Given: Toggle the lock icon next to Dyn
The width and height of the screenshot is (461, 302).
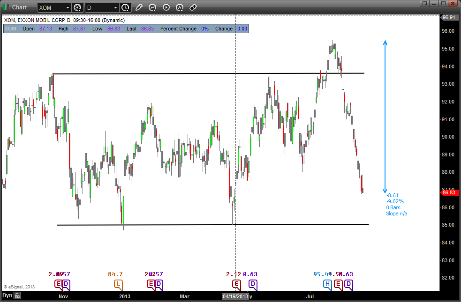Looking at the screenshot, I should click(x=17, y=295).
